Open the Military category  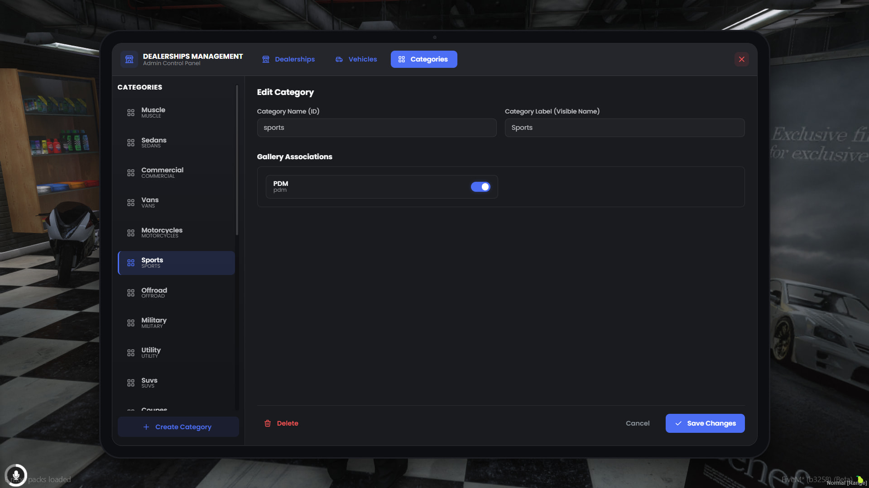tap(176, 323)
